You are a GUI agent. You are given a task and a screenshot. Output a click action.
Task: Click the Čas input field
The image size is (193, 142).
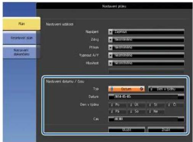click(146, 119)
